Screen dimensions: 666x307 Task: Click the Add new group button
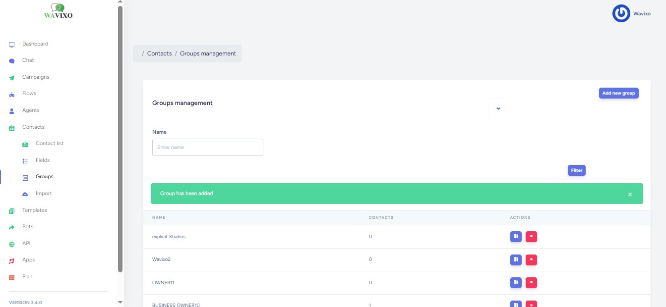tap(618, 93)
